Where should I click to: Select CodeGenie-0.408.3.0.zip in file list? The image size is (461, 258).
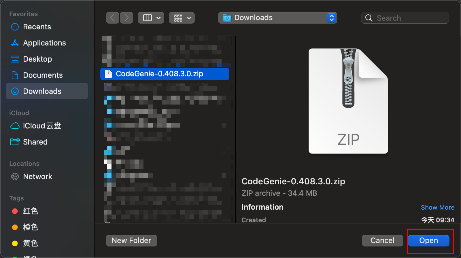pyautogui.click(x=165, y=74)
